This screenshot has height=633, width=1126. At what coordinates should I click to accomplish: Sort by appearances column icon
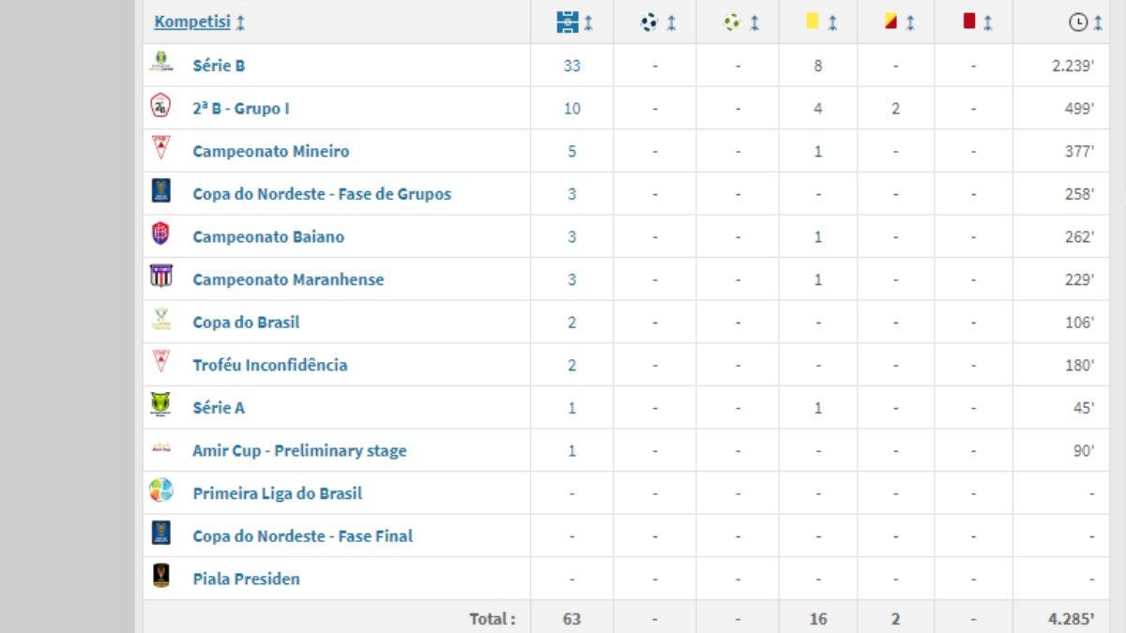tap(568, 22)
